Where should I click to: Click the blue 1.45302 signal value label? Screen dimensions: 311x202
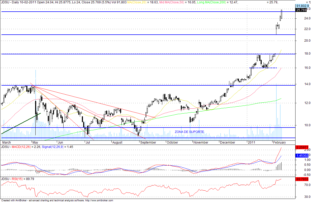point(302,156)
